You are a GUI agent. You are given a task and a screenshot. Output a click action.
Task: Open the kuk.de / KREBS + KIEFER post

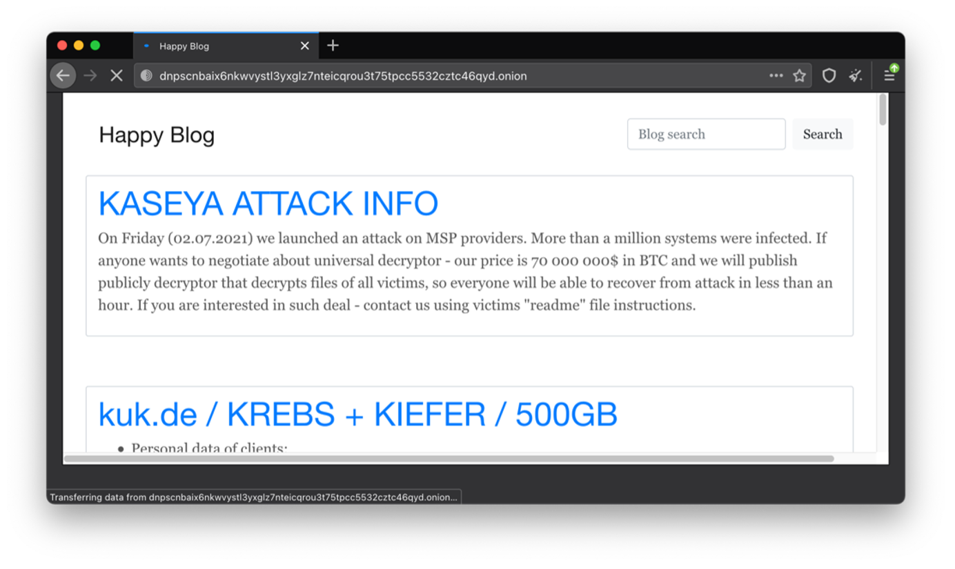(x=357, y=415)
